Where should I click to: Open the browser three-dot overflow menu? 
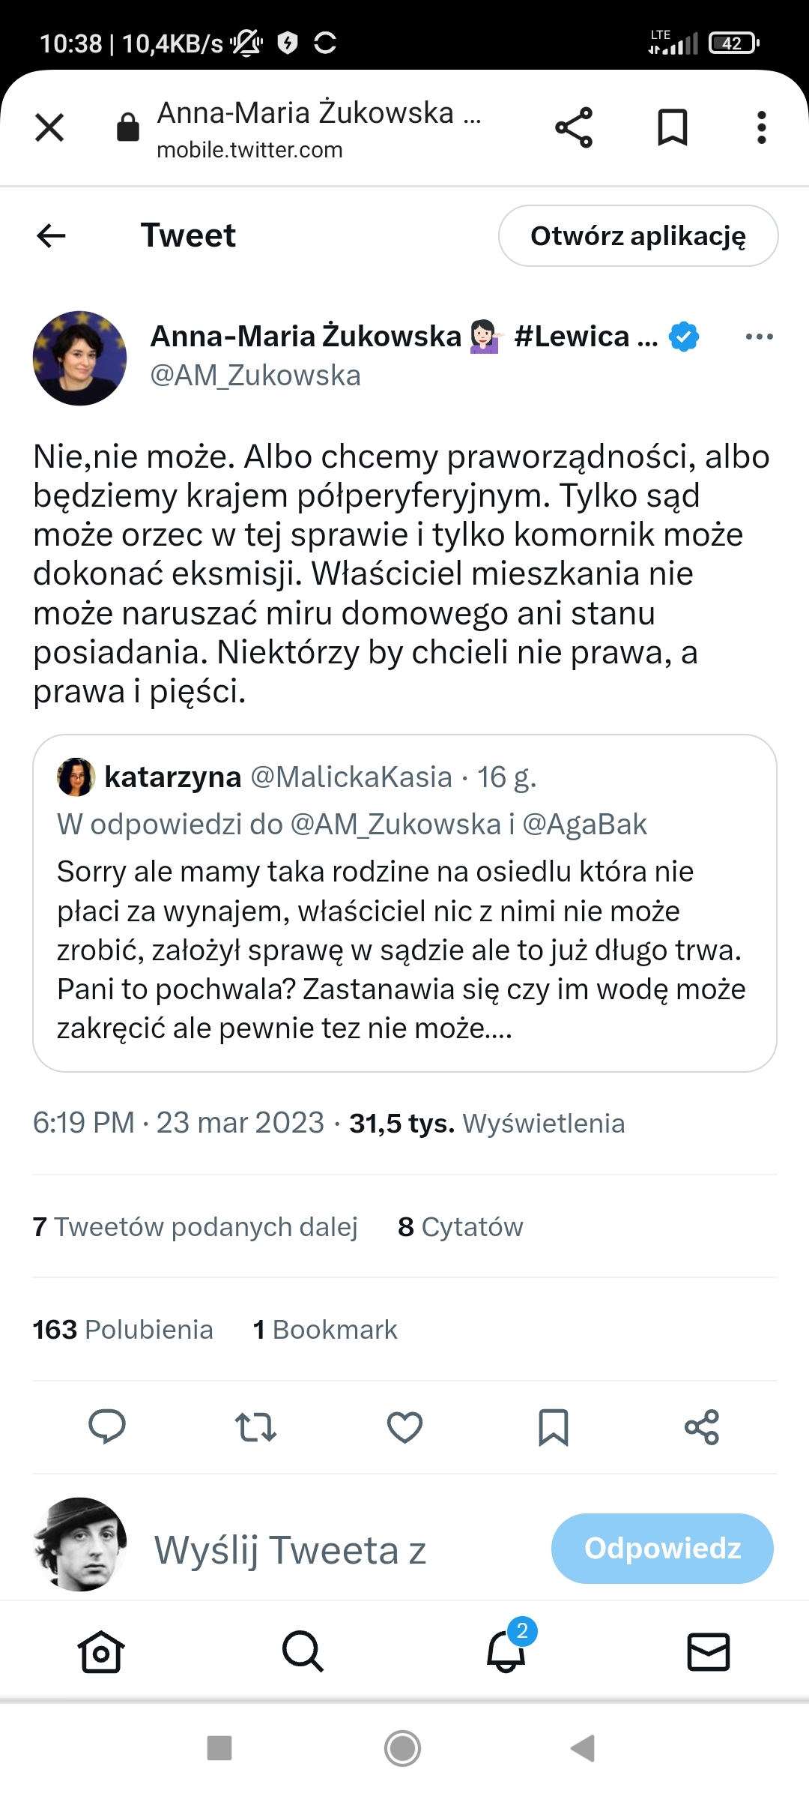[762, 127]
